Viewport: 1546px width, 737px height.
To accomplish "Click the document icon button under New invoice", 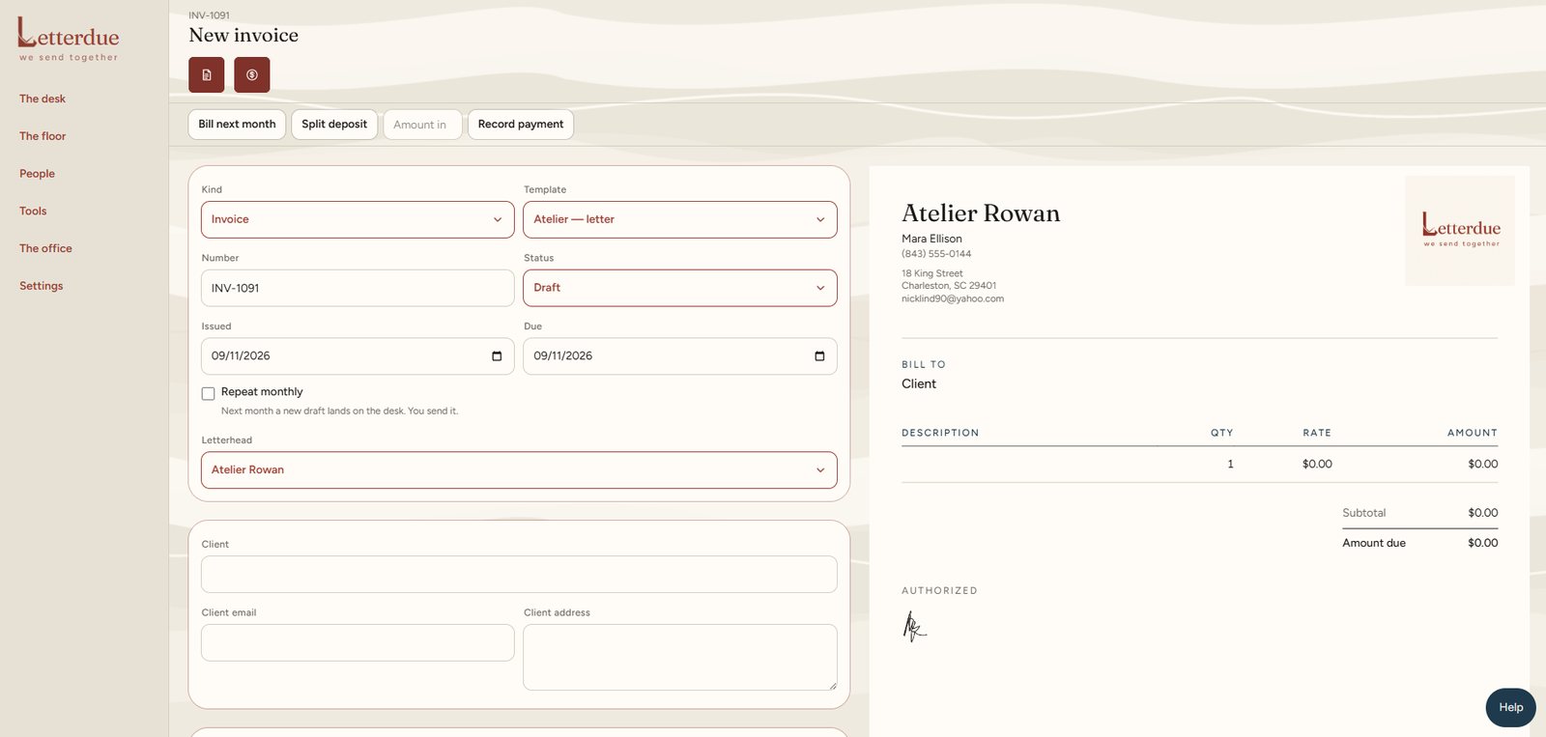I will pos(206,74).
